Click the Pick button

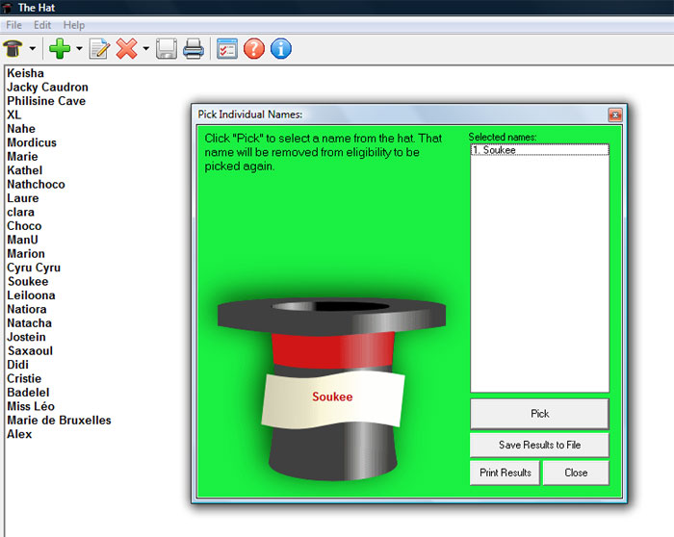tap(539, 414)
